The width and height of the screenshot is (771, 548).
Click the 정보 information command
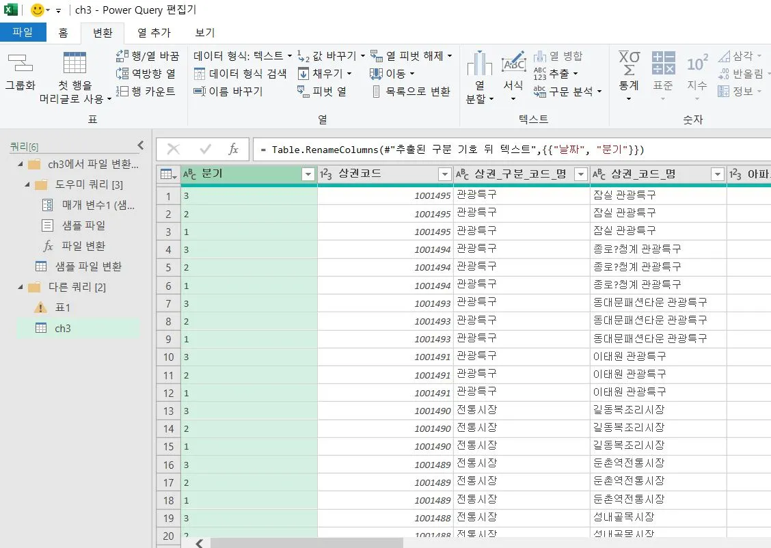coord(740,92)
